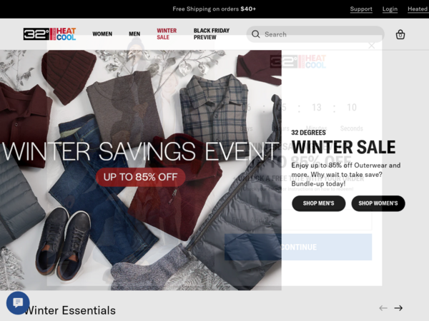429x321 pixels.
Task: Click the search magnifier icon
Action: (255, 34)
